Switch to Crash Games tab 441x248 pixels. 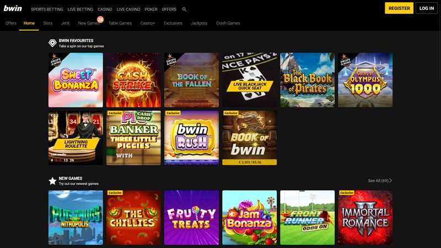point(228,23)
